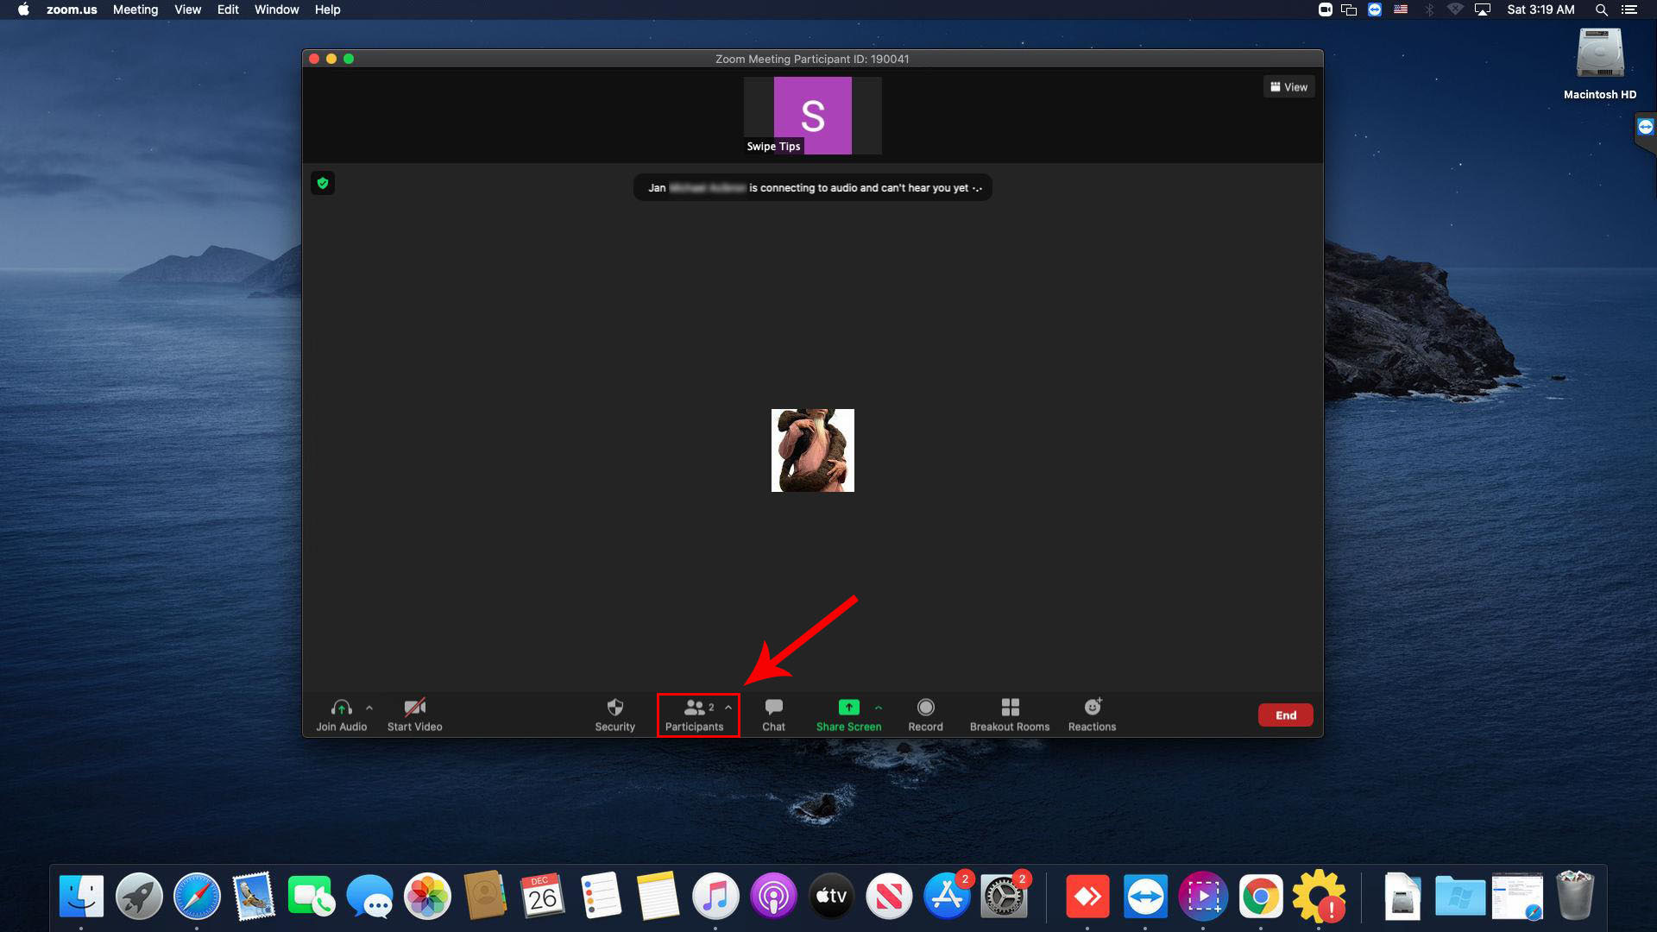Click the Record button icon
This screenshot has height=932, width=1657.
925,708
